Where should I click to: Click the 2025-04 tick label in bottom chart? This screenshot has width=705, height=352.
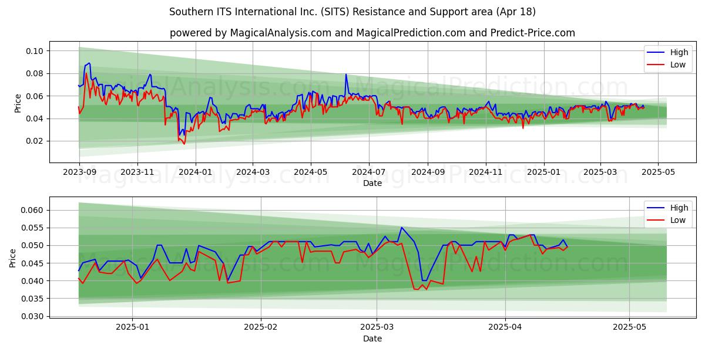click(505, 327)
